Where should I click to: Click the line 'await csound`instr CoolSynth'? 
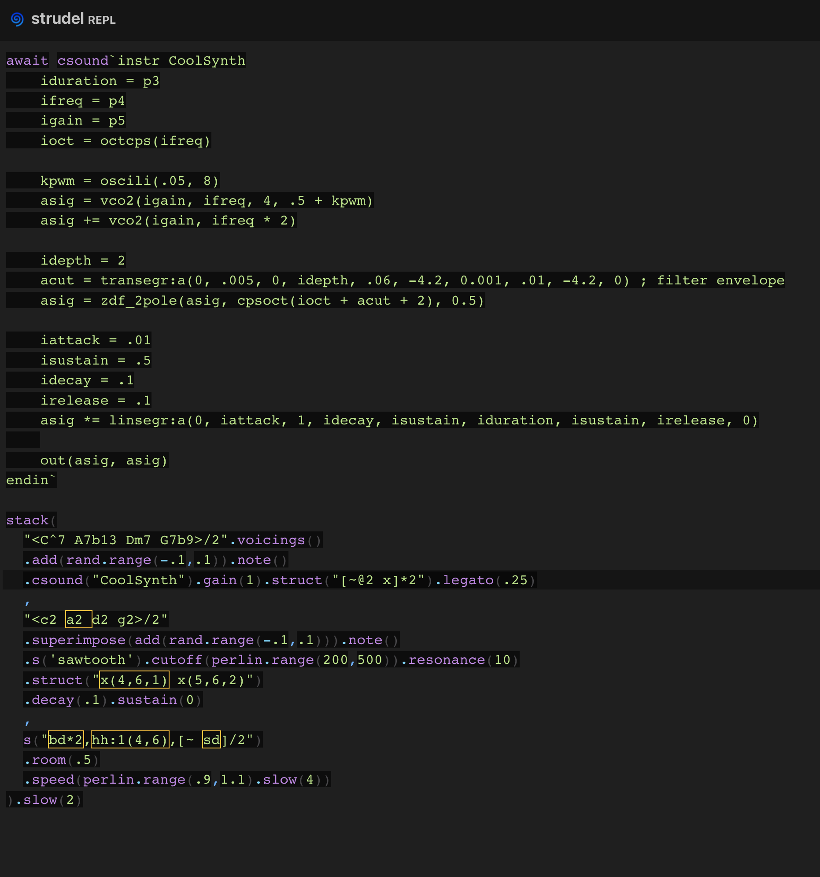coord(126,60)
